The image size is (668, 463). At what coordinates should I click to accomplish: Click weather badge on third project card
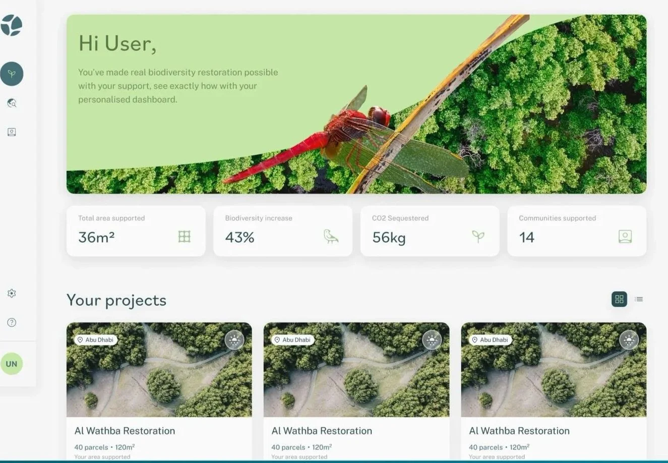pos(629,340)
